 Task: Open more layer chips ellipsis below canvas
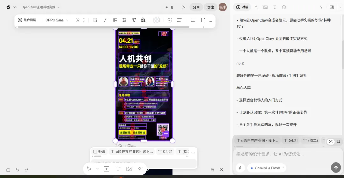193,152
